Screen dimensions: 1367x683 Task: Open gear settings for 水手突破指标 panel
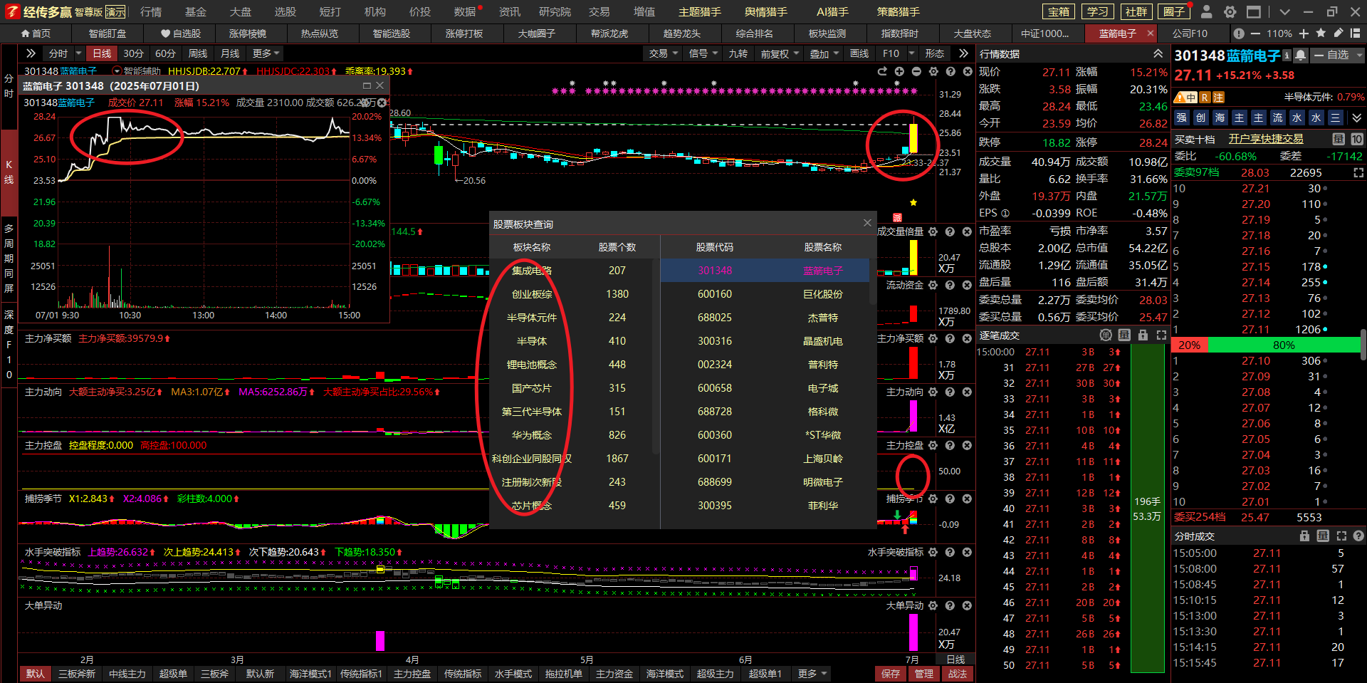coord(933,552)
